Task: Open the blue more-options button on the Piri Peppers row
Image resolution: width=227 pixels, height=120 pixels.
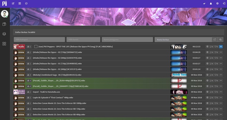Action: pyautogui.click(x=221, y=47)
